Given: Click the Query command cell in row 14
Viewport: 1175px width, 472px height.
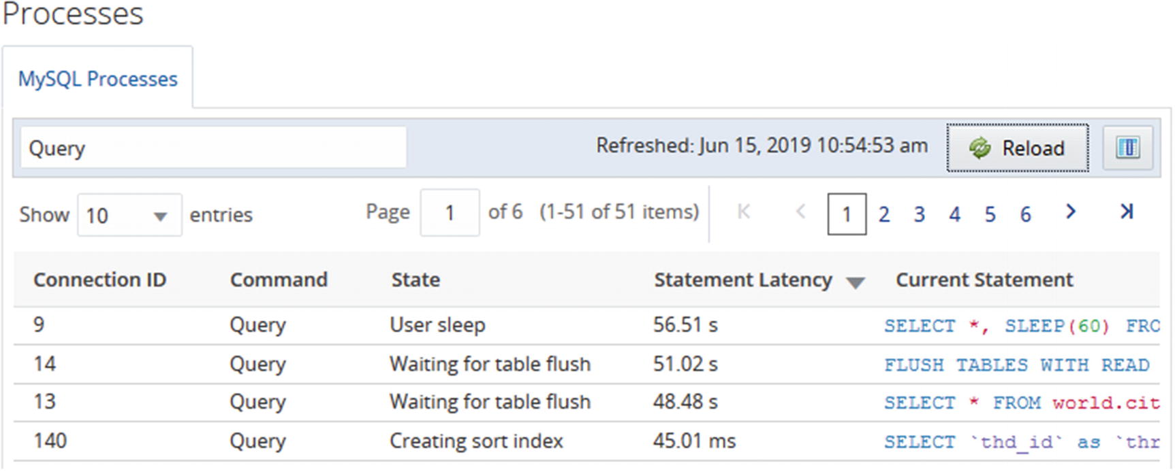Looking at the screenshot, I should tap(257, 364).
